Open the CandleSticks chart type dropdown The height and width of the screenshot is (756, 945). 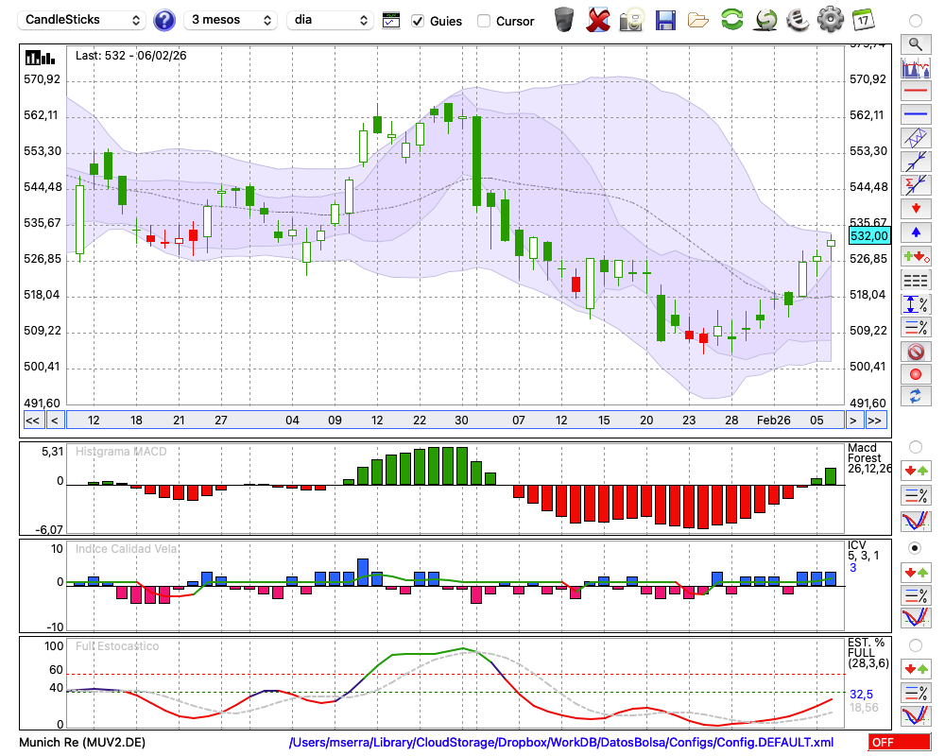coord(83,20)
